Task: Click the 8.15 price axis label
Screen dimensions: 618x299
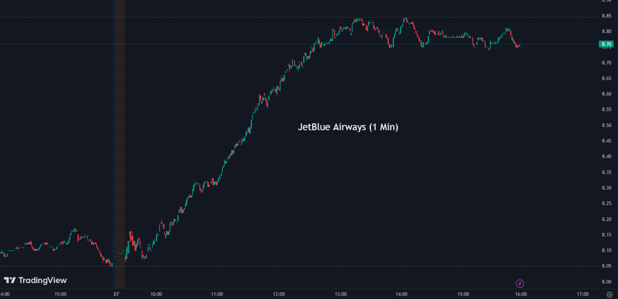Action: [x=607, y=235]
